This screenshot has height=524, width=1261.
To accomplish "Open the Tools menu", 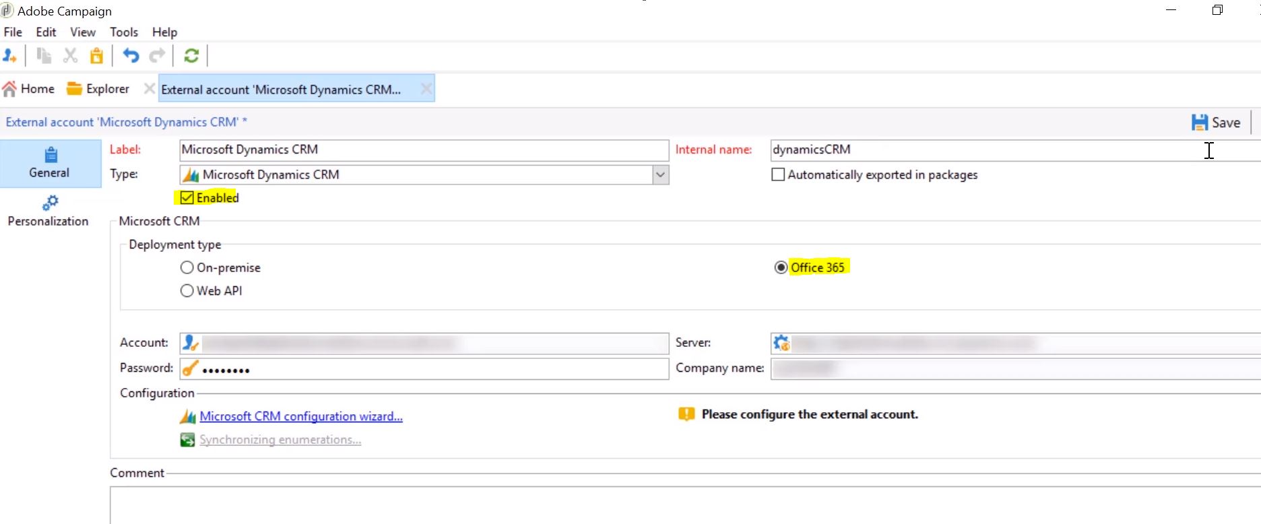I will click(x=124, y=32).
